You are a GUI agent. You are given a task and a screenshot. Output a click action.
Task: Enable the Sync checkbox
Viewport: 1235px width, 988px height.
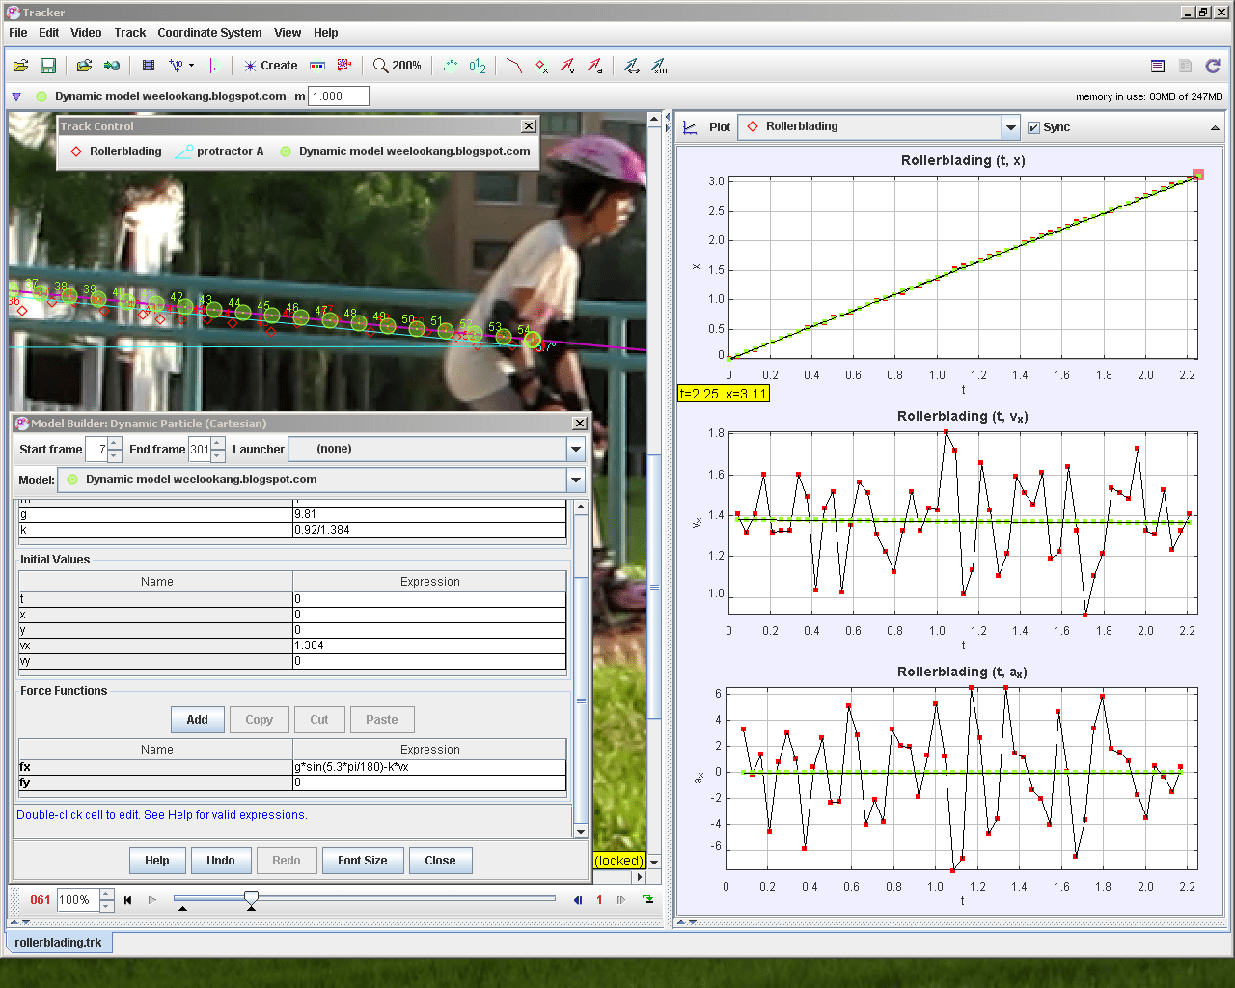click(1035, 126)
